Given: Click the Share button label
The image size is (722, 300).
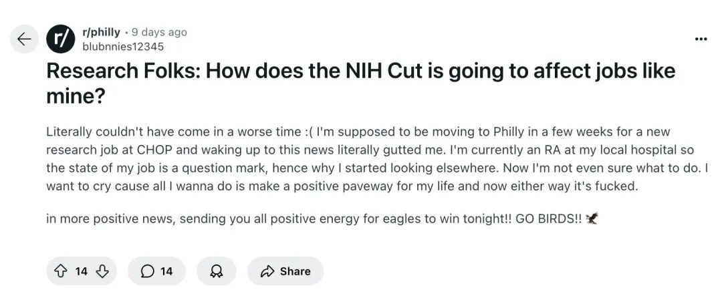Looking at the screenshot, I should click(x=295, y=271).
